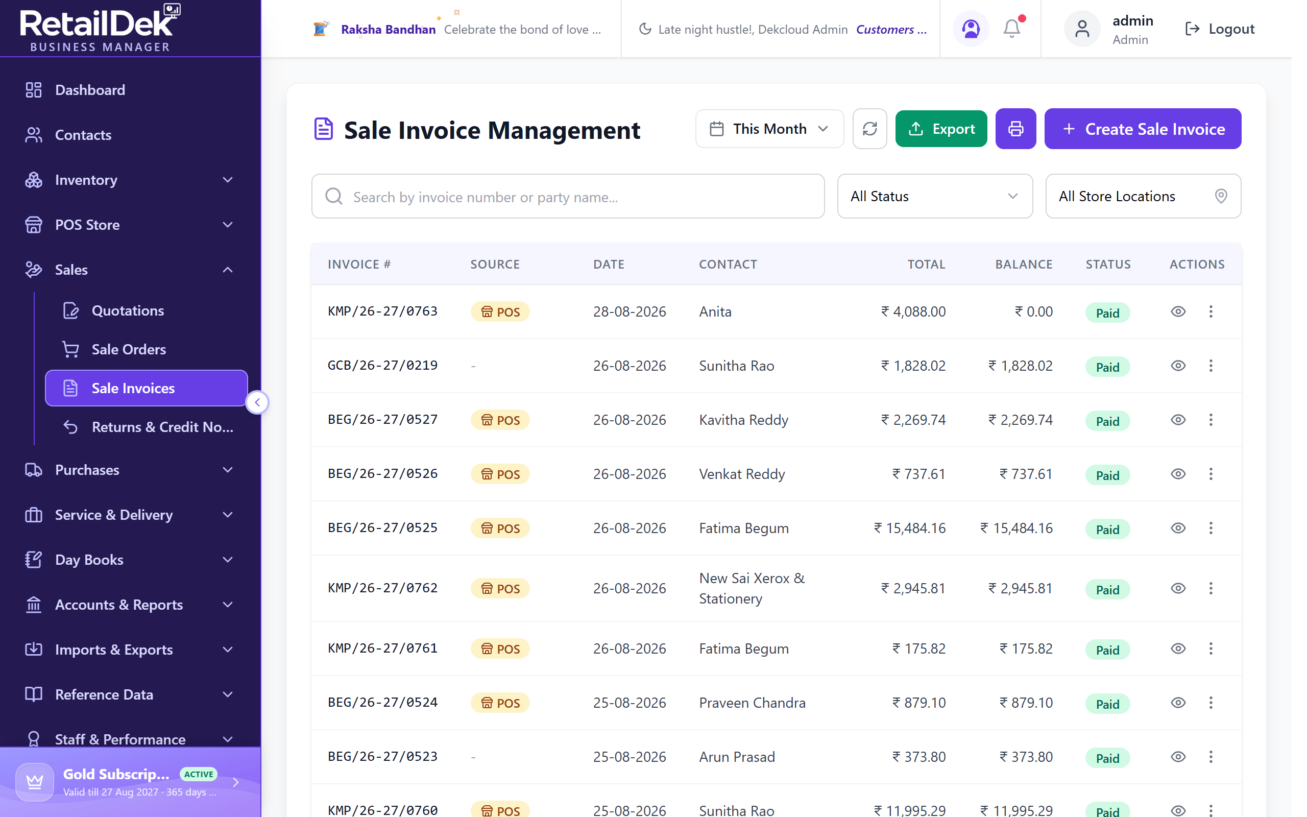Click the search magnifier icon

coord(334,196)
